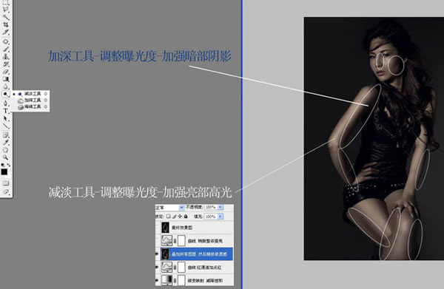Viewport: 444px width, 289px height.
Task: Toggle visibility of the selected blue layer
Action: point(158,254)
